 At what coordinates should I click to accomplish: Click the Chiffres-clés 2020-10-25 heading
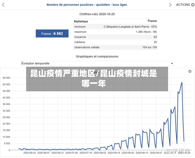pyautogui.click(x=97, y=14)
